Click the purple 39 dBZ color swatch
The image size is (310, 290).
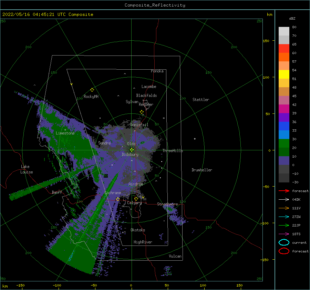(284, 117)
